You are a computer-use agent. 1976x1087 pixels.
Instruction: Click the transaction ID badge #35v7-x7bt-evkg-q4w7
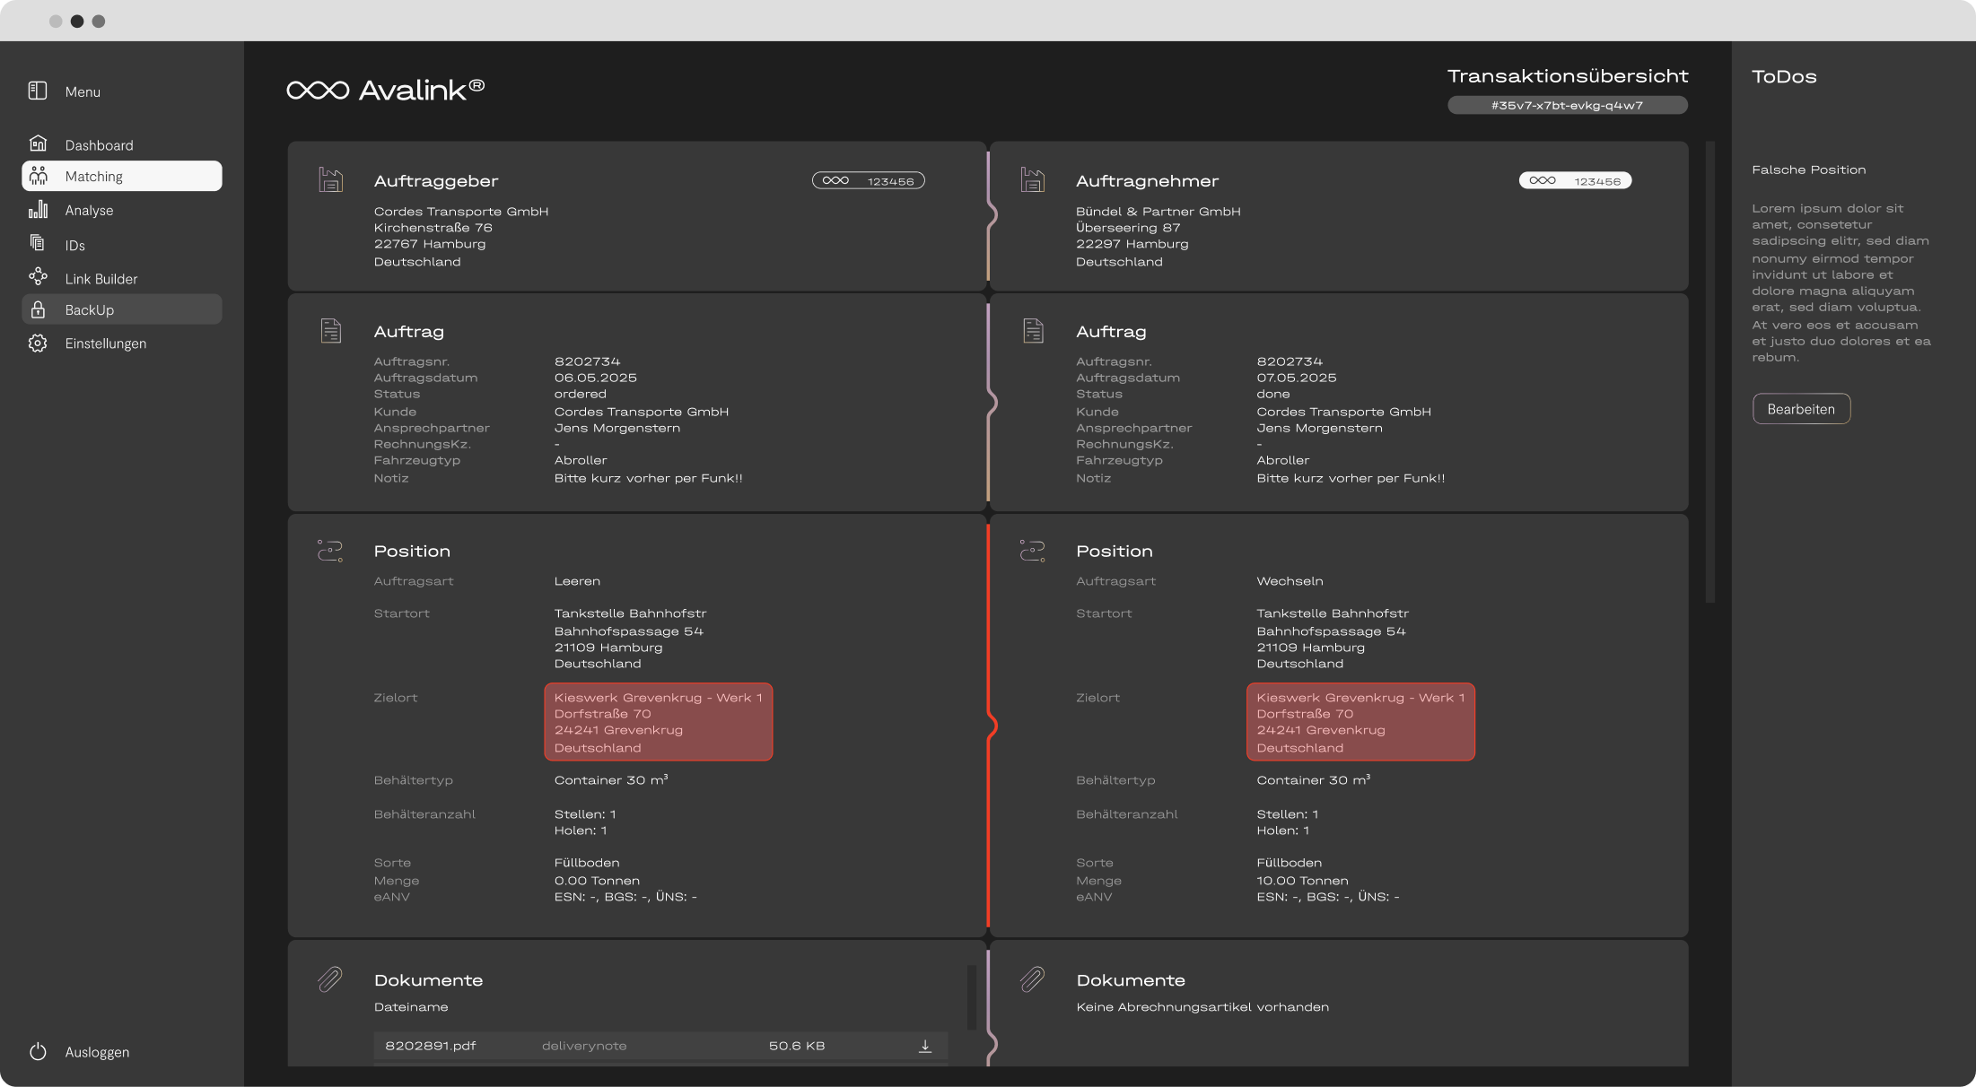(1567, 105)
